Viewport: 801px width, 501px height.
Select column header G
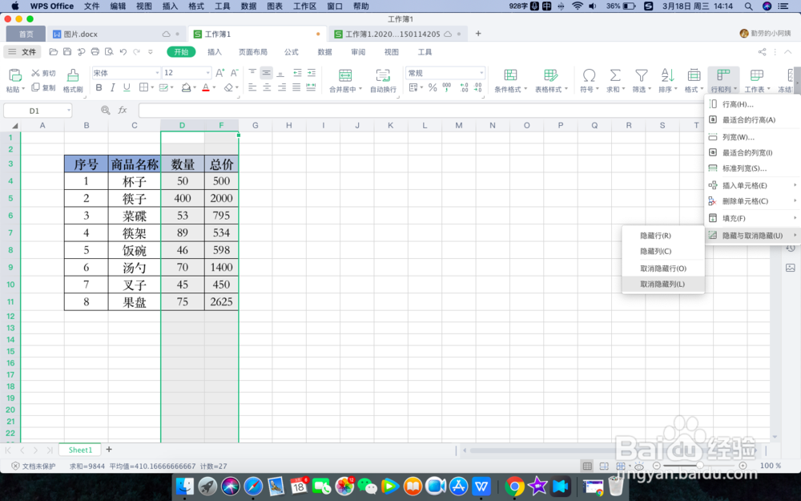point(255,125)
